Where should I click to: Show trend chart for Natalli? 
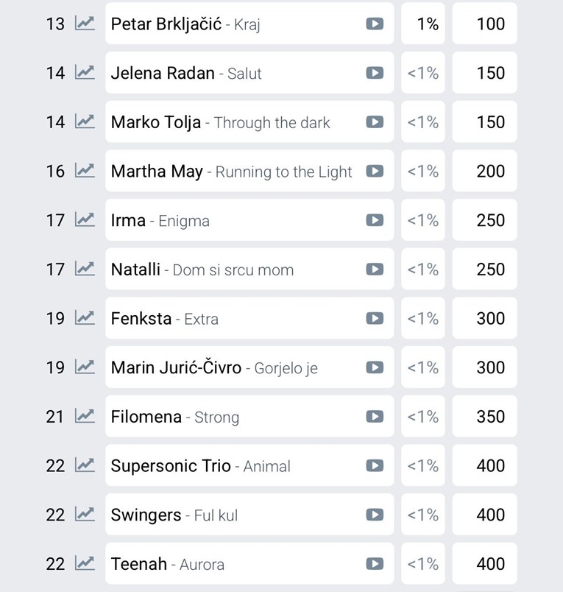(85, 269)
